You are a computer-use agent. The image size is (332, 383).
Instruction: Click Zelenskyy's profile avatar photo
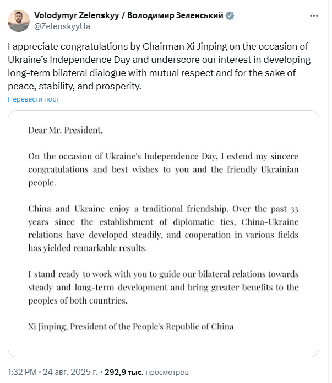point(18,20)
